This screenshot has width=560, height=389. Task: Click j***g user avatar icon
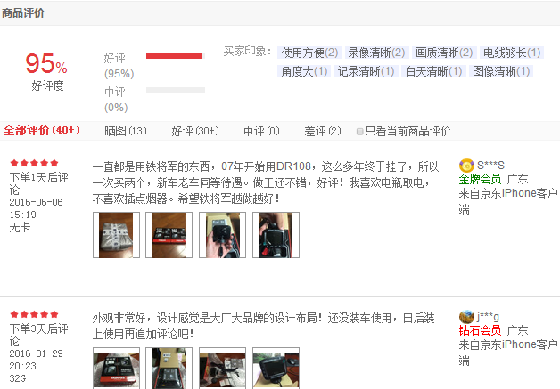pos(466,317)
